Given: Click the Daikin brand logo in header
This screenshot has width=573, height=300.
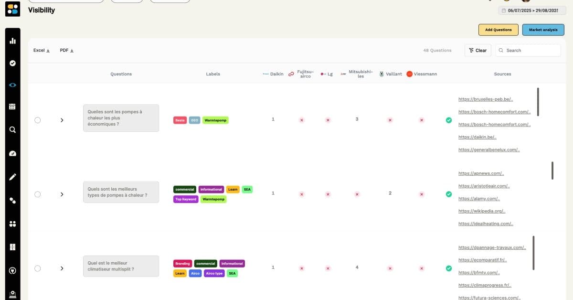Looking at the screenshot, I should 266,74.
